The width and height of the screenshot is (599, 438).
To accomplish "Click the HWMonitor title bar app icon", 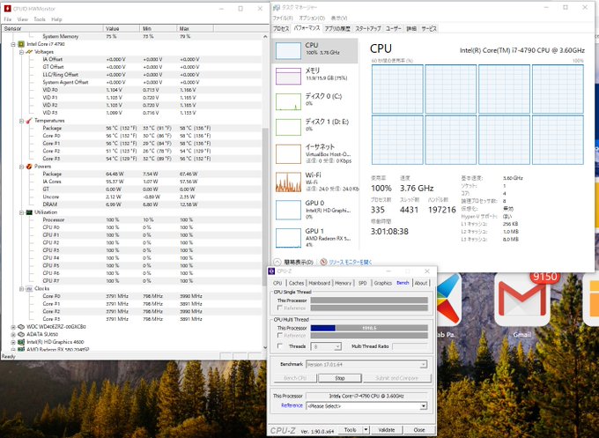I will [x=7, y=9].
